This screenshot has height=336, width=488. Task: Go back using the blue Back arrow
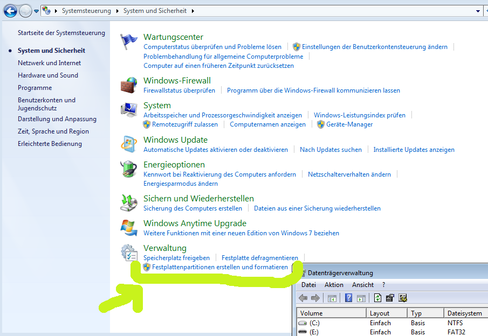[x=10, y=11]
